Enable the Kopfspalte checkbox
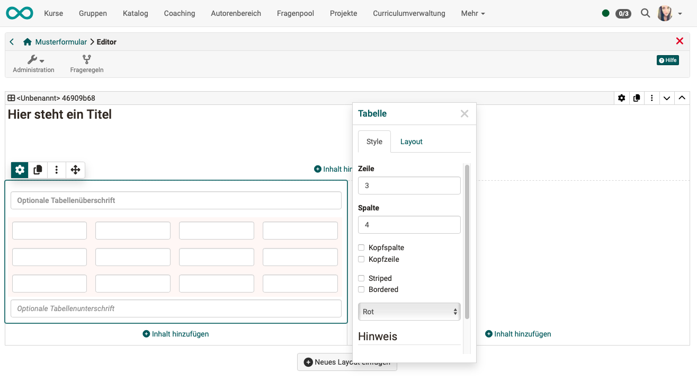This screenshot has width=697, height=389. point(361,247)
